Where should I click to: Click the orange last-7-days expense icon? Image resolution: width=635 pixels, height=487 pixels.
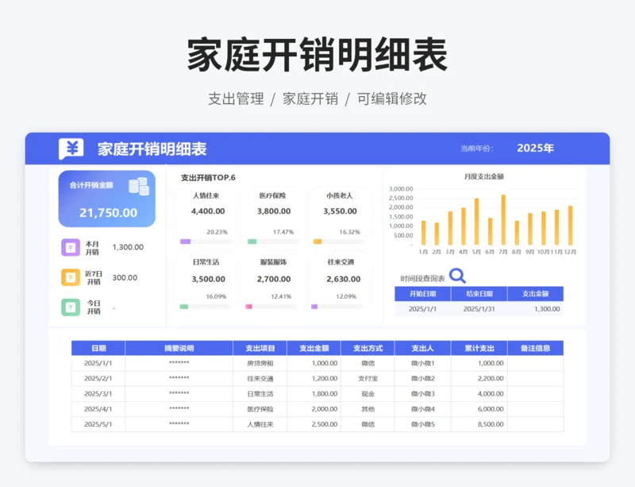click(x=71, y=277)
